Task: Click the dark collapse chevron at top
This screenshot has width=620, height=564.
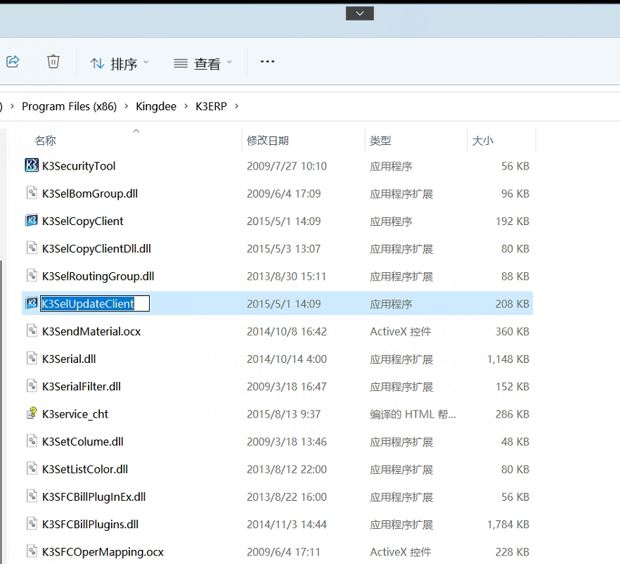Action: click(360, 13)
